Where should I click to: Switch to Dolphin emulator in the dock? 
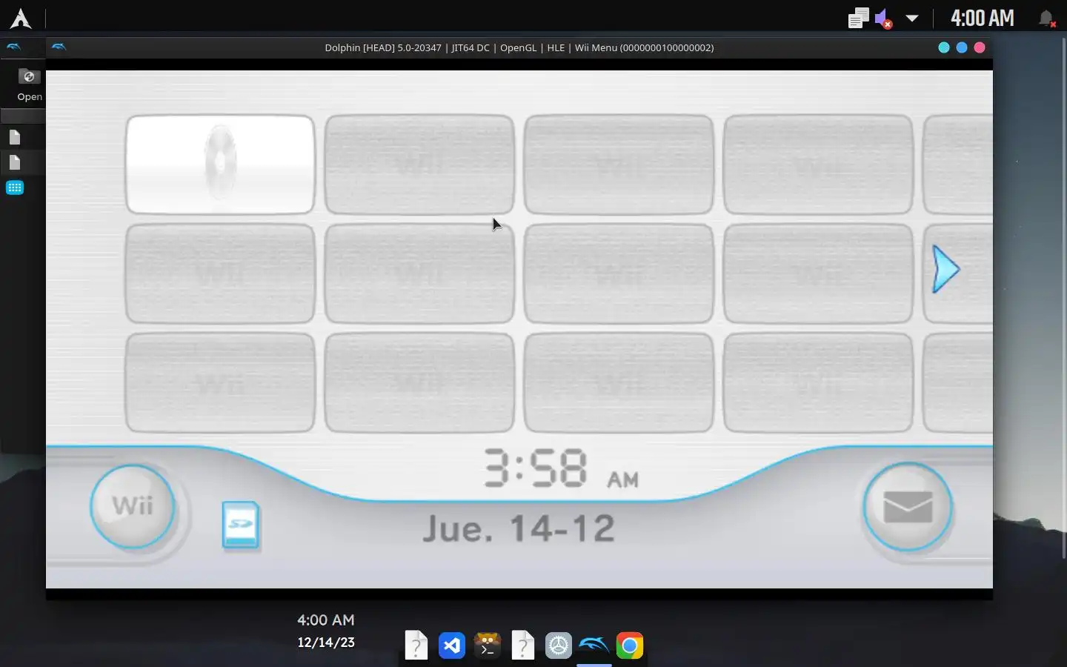point(594,646)
